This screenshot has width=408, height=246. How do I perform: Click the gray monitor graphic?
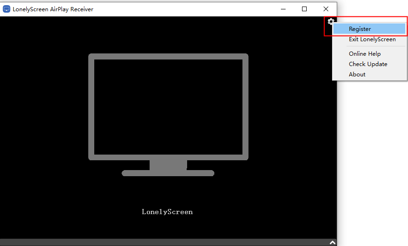click(x=168, y=115)
